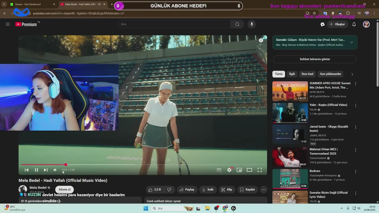Screen dimensions: 379x213
Task: Skip to the next video
Action: [46, 170]
